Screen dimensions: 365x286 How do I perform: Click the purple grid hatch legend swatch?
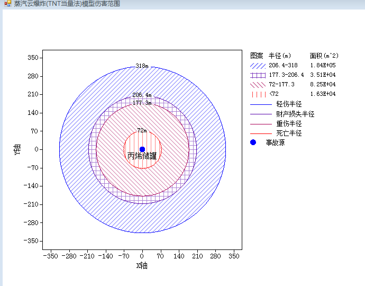tap(258, 75)
